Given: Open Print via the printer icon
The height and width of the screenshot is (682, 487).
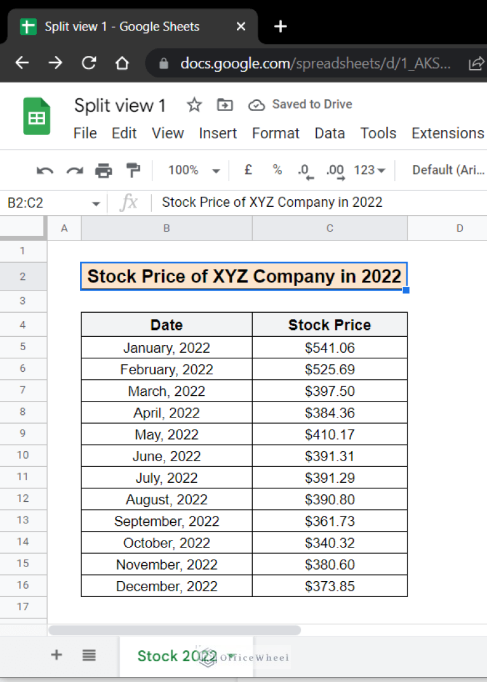Looking at the screenshot, I should pyautogui.click(x=103, y=170).
